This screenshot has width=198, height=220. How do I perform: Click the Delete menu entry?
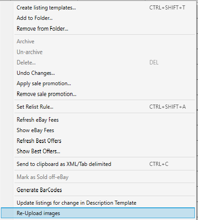tap(98, 63)
